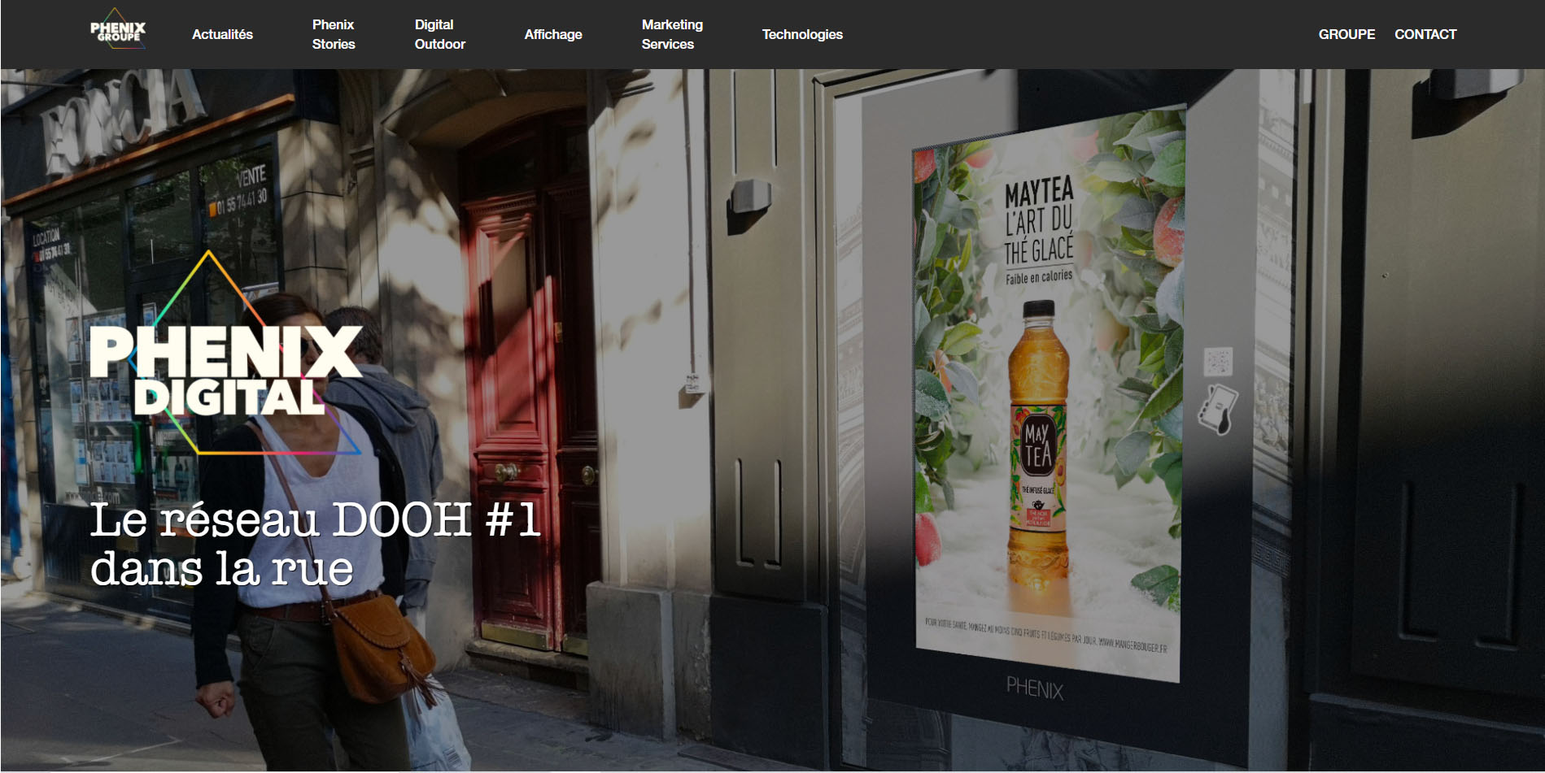Open the CONTACT page
Viewport: 1545px width, 773px height.
tap(1425, 34)
